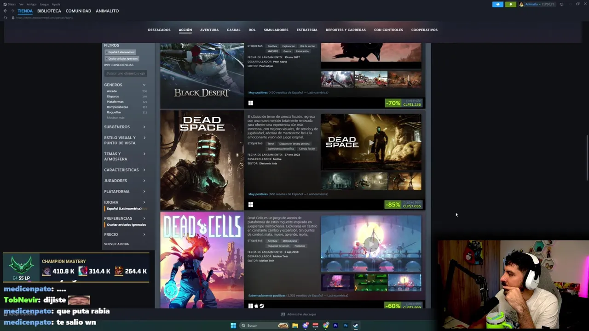The height and width of the screenshot is (331, 589).
Task: Open the Amigos menu in menu bar
Action: (x=31, y=4)
